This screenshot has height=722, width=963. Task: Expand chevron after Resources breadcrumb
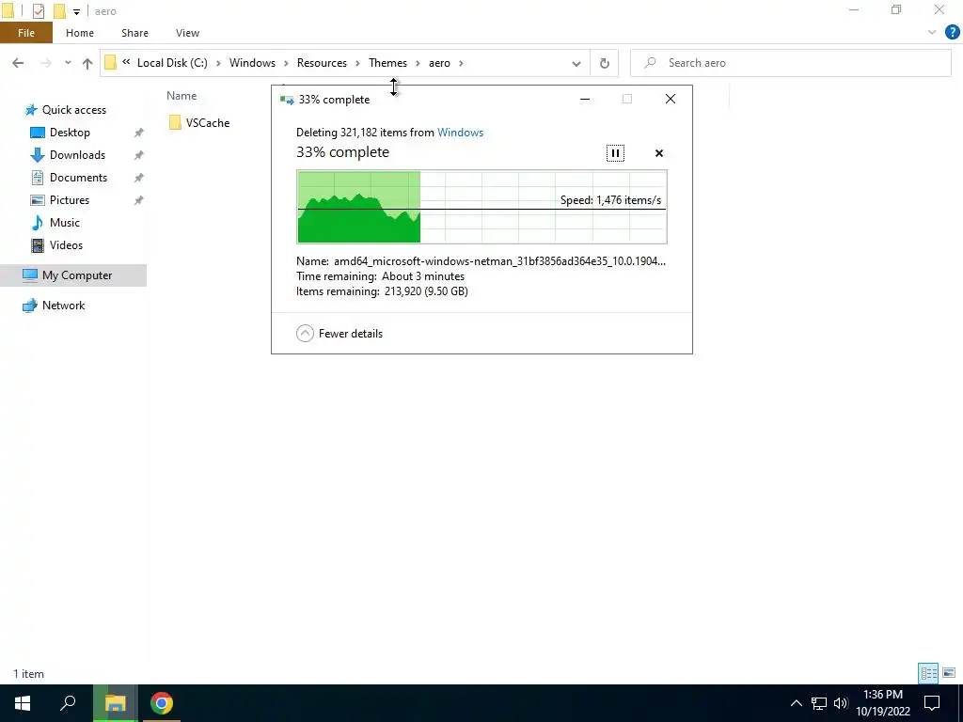357,63
